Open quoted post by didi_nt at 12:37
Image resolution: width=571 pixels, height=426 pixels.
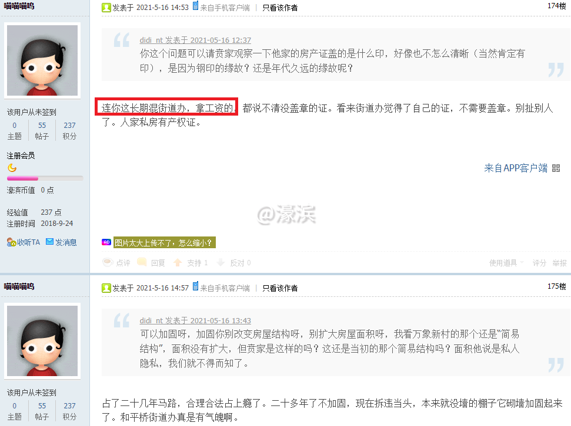point(195,40)
